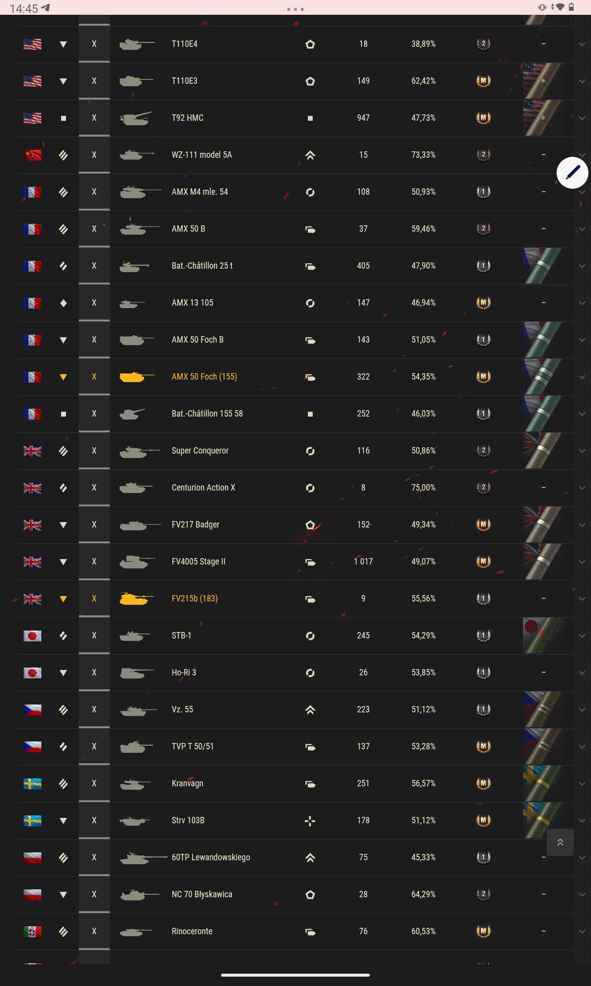Click the tank destroyer triangle icon on FV217 Badger row
This screenshot has width=591, height=986.
tap(63, 525)
